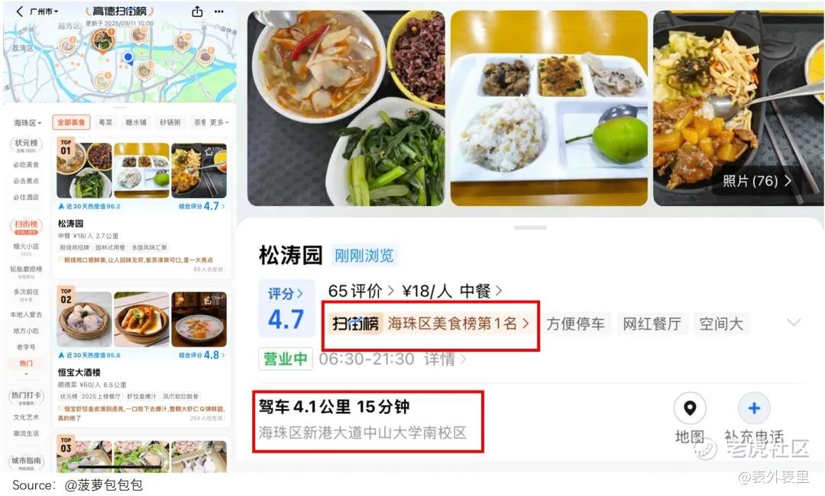Switch to the 糖水铺 category tab
825x496 pixels.
[136, 122]
